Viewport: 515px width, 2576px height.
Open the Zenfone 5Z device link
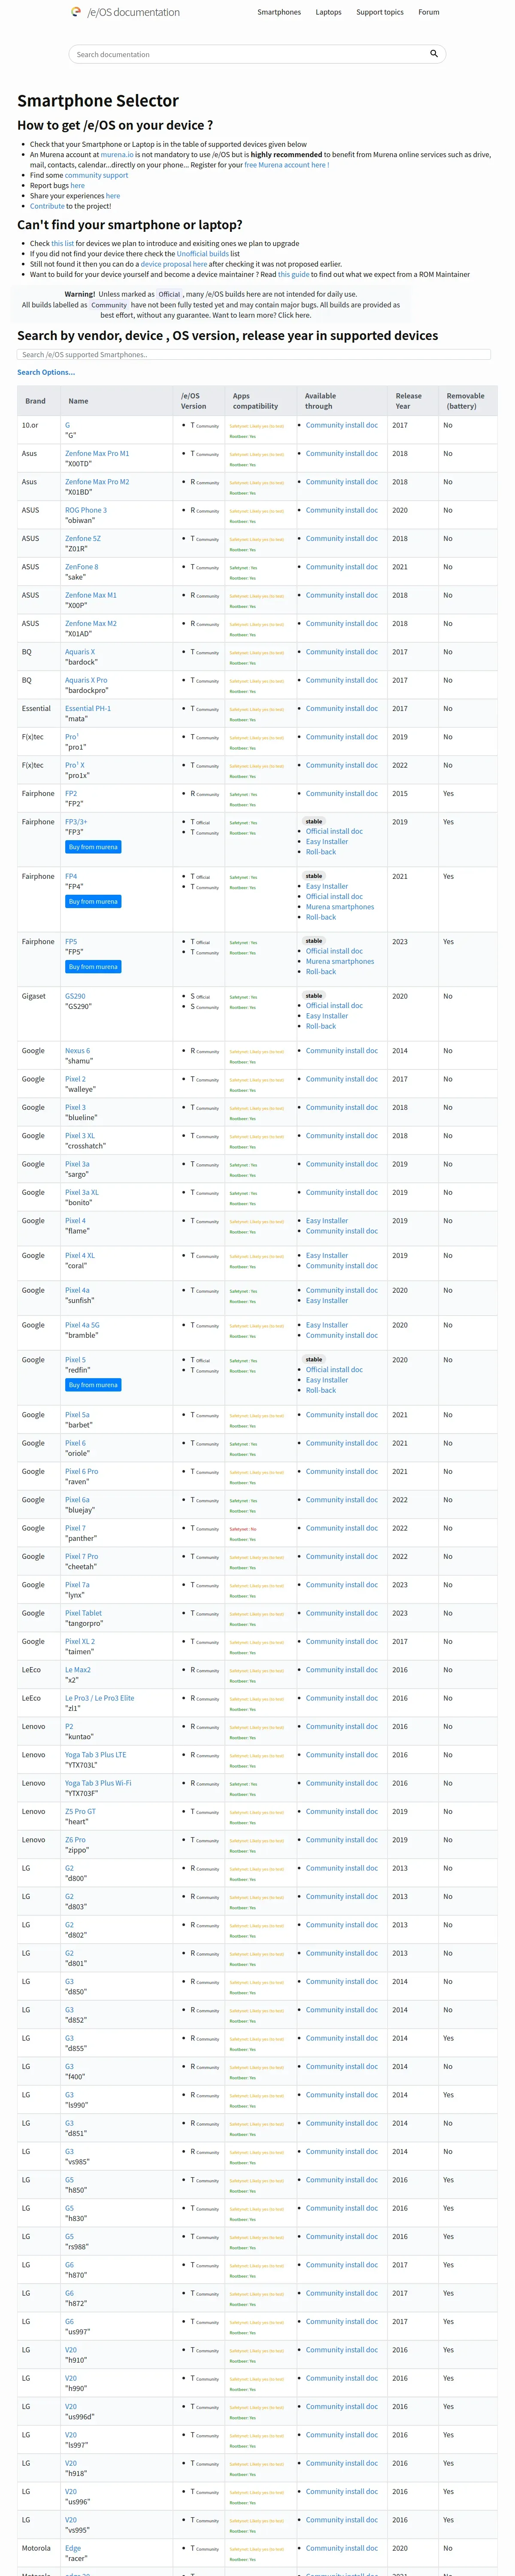coord(83,538)
